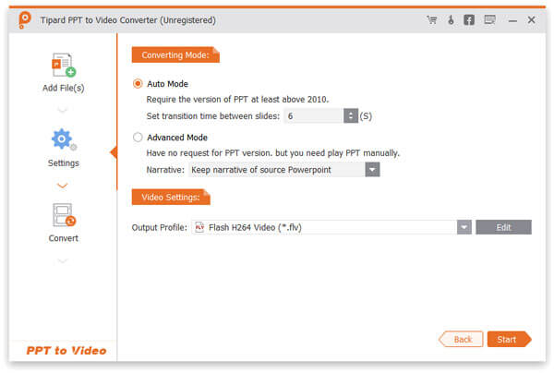Click the Advanced Mode label text
This screenshot has height=373, width=554.
tap(177, 137)
